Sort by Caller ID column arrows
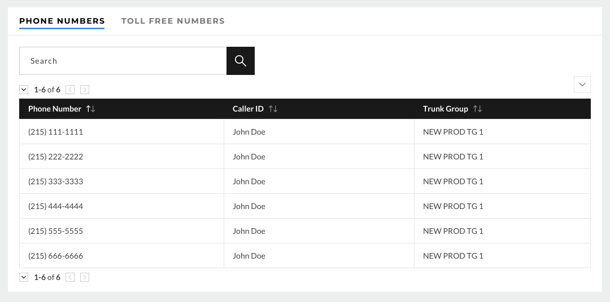The height and width of the screenshot is (302, 610). pyautogui.click(x=273, y=109)
